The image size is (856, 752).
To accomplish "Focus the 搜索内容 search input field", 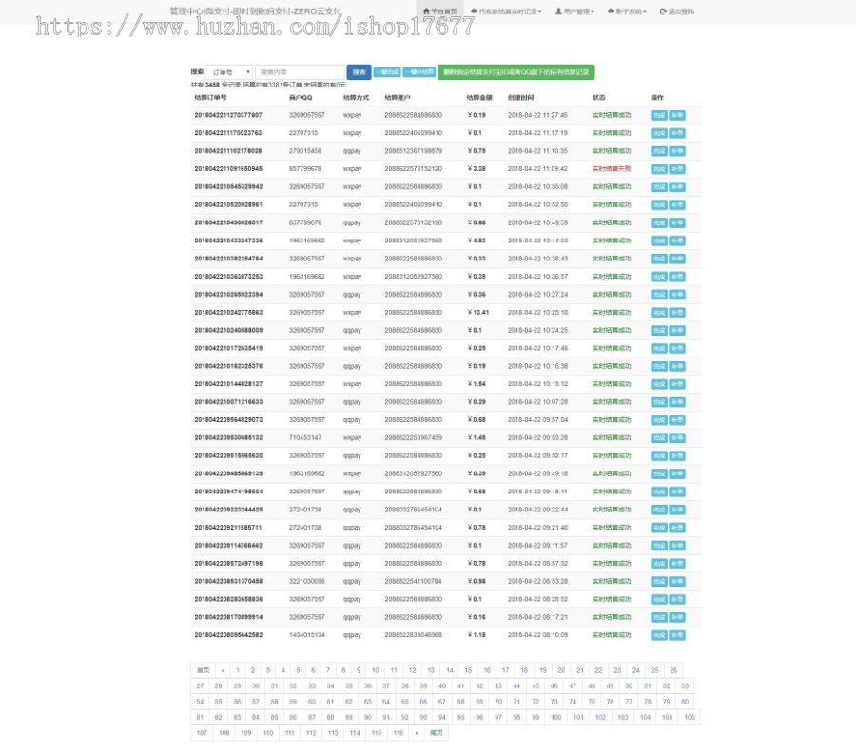I will click(300, 72).
